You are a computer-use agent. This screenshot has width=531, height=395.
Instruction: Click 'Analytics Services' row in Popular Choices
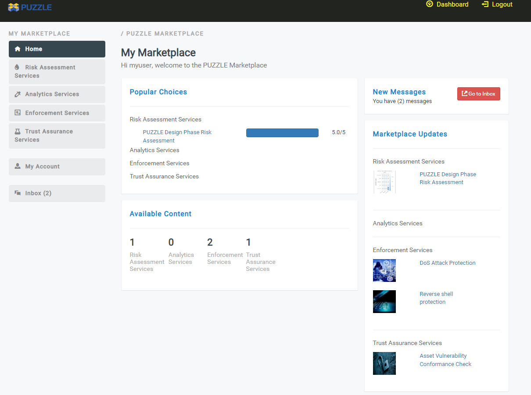(154, 150)
